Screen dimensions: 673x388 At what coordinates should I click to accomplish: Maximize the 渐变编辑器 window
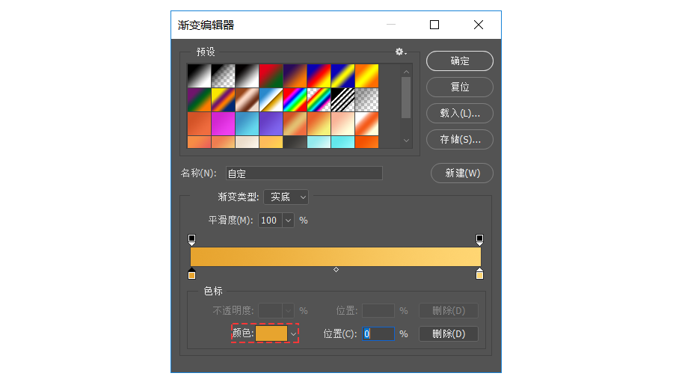pyautogui.click(x=434, y=25)
